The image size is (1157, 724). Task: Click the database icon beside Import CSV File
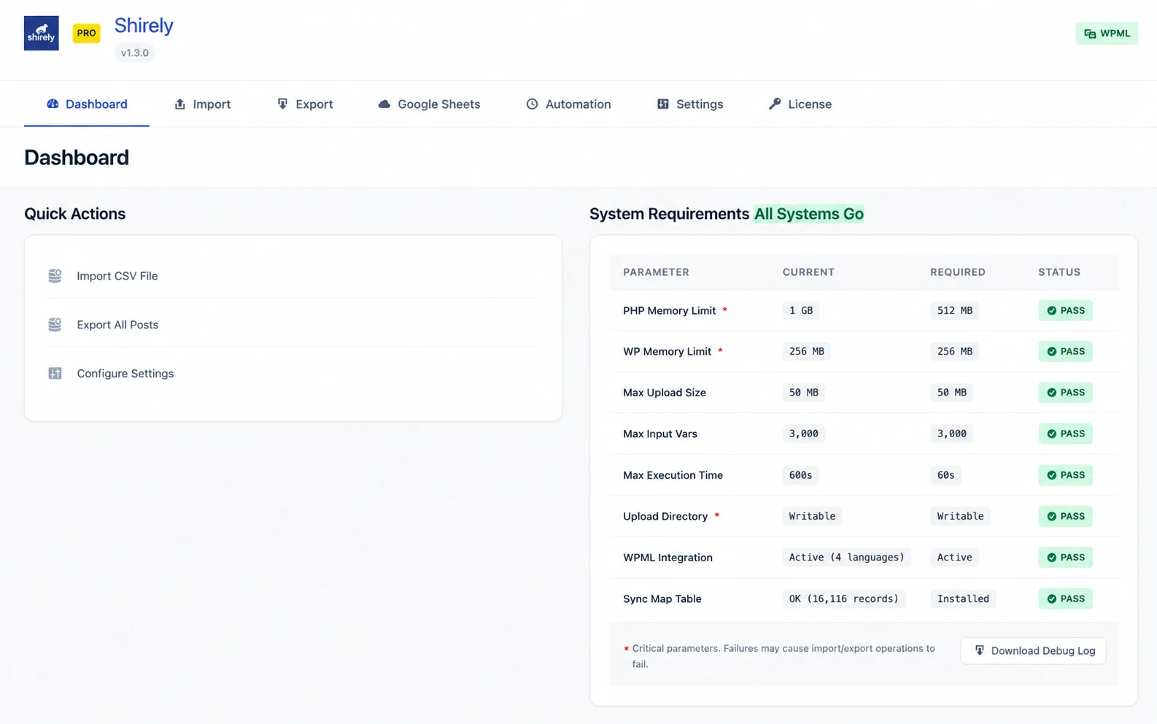click(x=55, y=276)
